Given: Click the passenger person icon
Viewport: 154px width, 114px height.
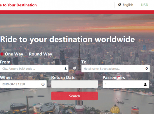Looking at the screenshot, I should coord(145,84).
